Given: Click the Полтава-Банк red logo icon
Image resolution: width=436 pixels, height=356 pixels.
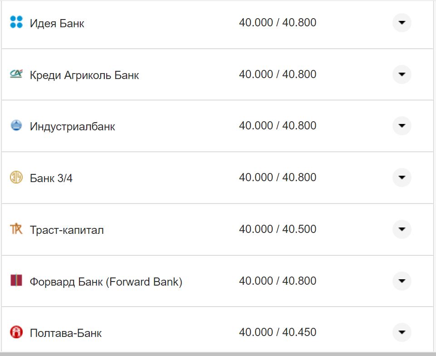Looking at the screenshot, I should point(17,332).
